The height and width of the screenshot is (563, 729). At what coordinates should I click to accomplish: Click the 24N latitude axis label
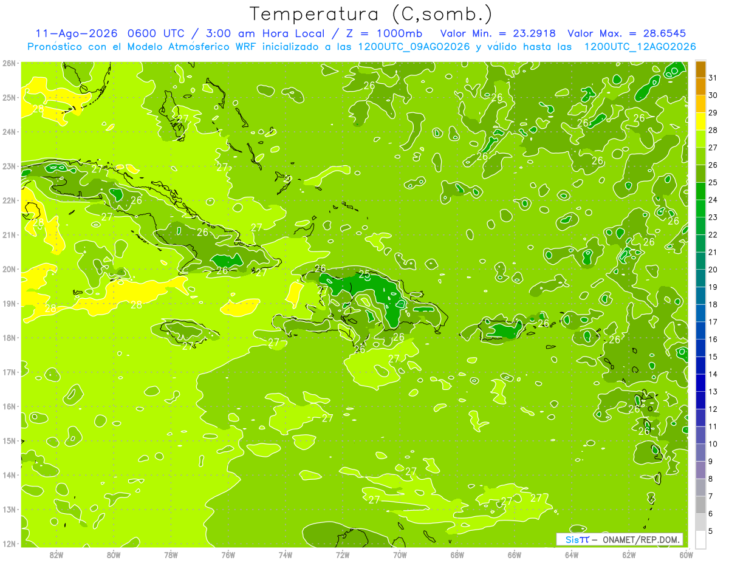(9, 132)
